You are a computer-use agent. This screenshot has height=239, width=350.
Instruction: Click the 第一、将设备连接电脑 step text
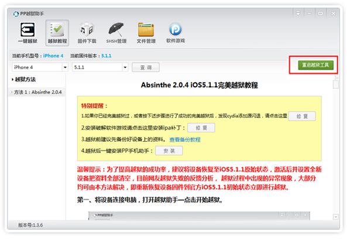150,200
